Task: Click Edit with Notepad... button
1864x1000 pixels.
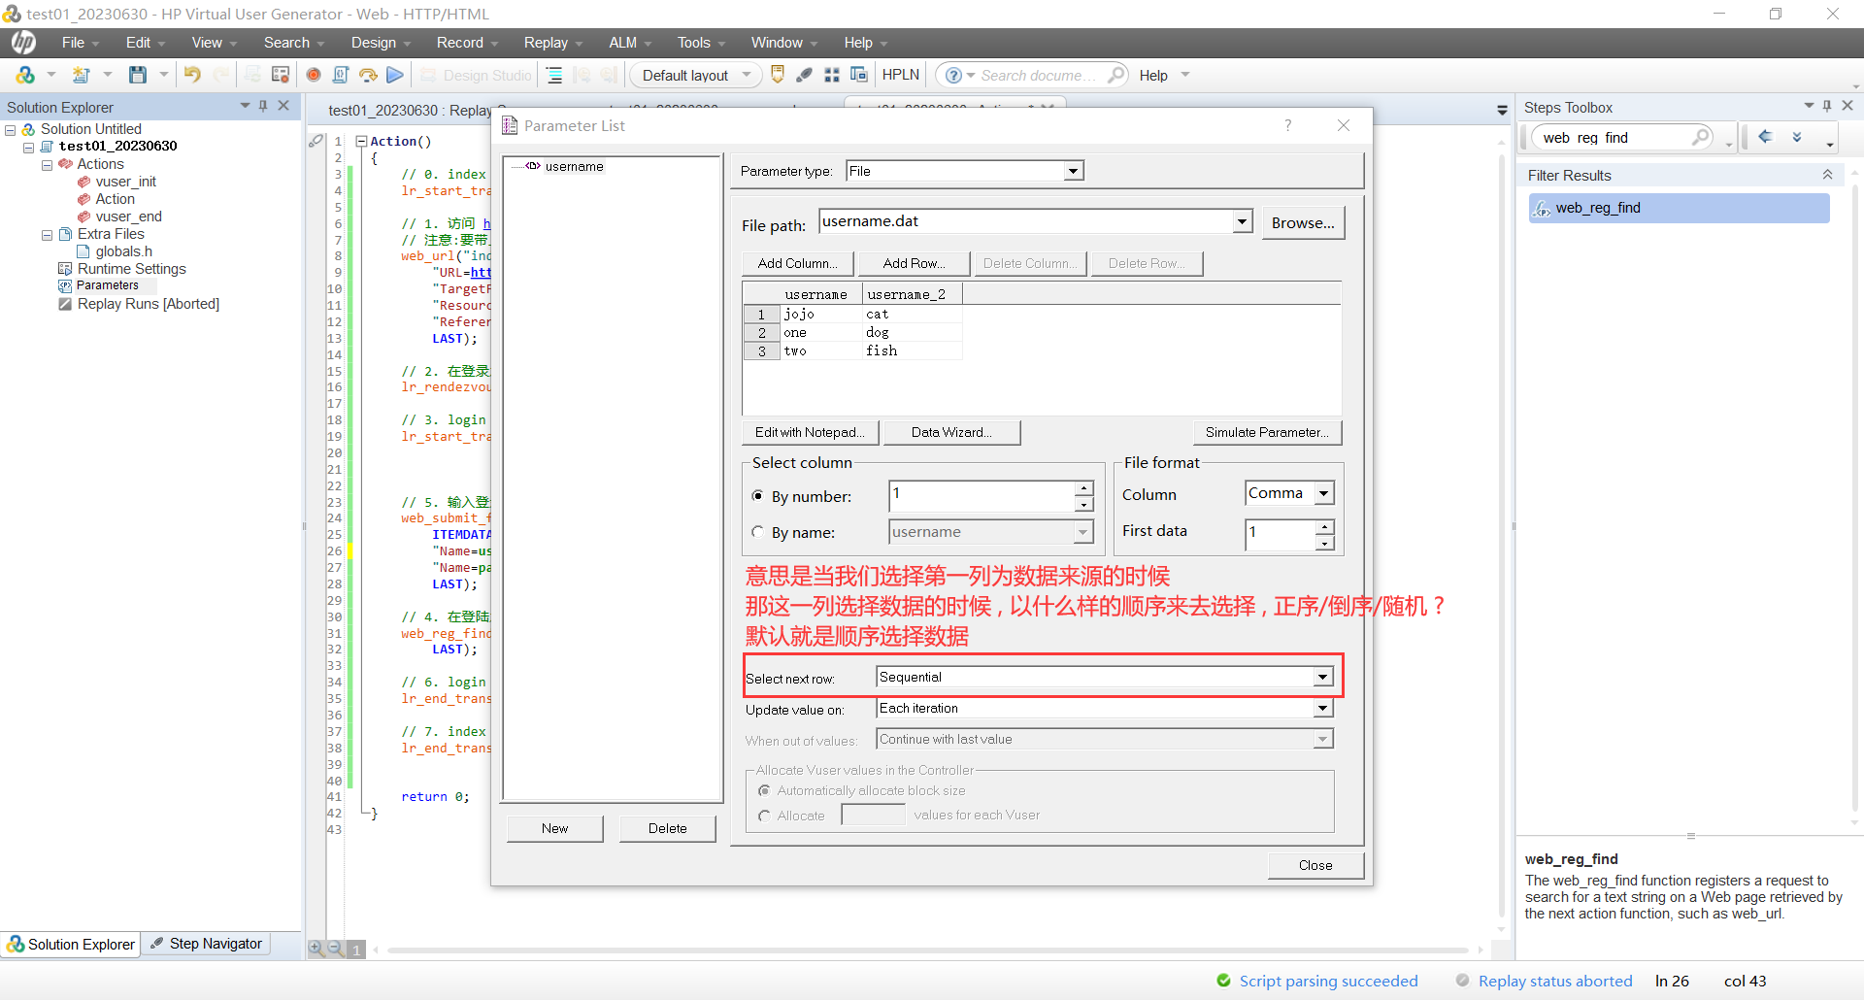Action: [811, 432]
